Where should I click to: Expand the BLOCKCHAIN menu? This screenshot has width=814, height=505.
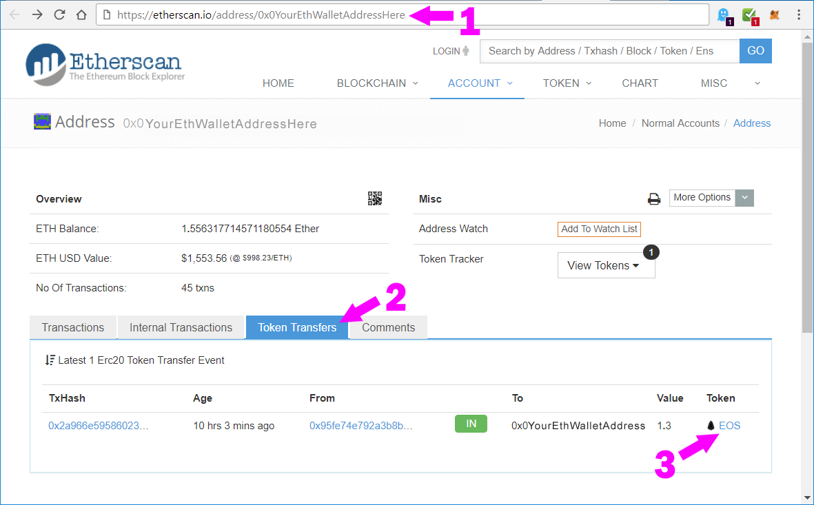(378, 83)
